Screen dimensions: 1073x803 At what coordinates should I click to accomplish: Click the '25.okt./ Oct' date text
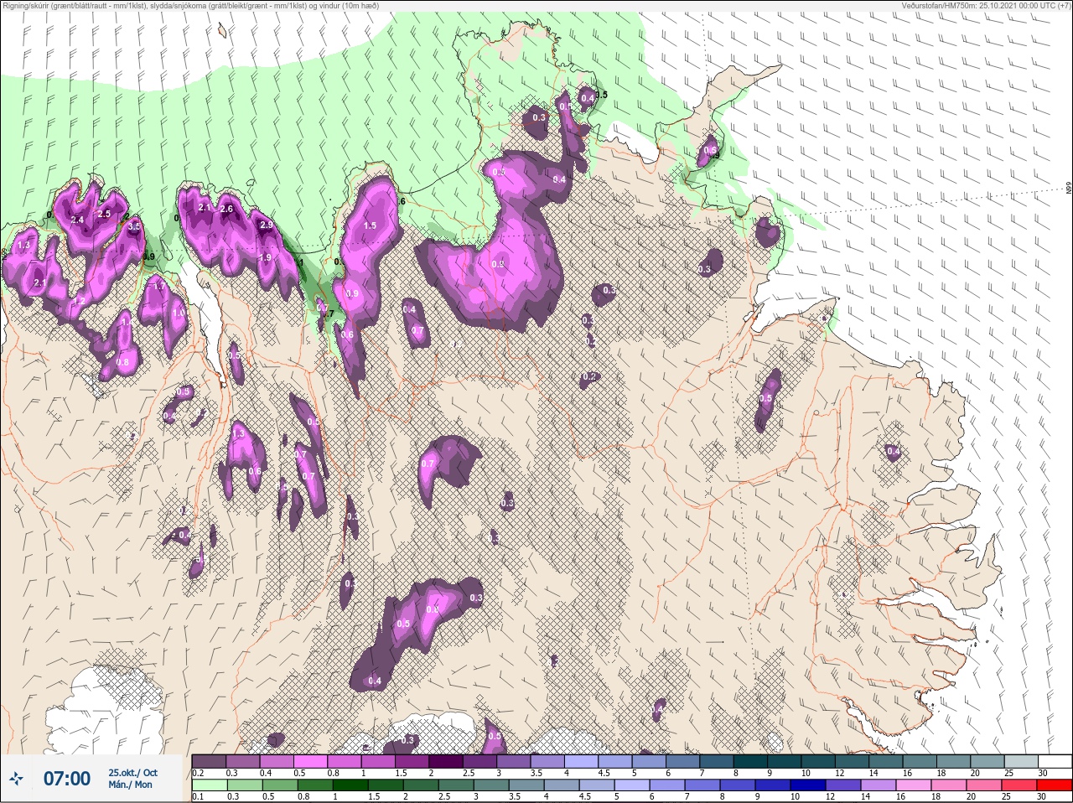pos(132,773)
